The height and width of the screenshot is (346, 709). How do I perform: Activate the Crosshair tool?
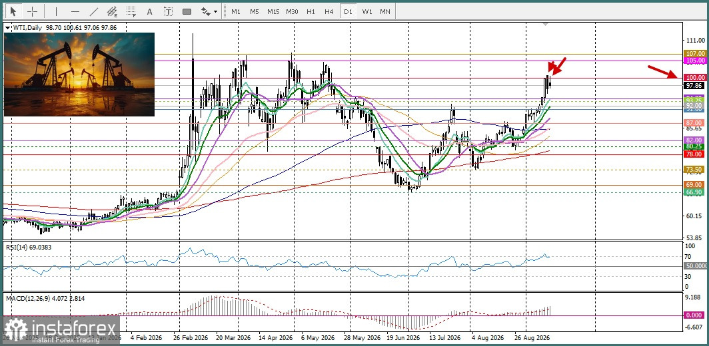click(33, 11)
